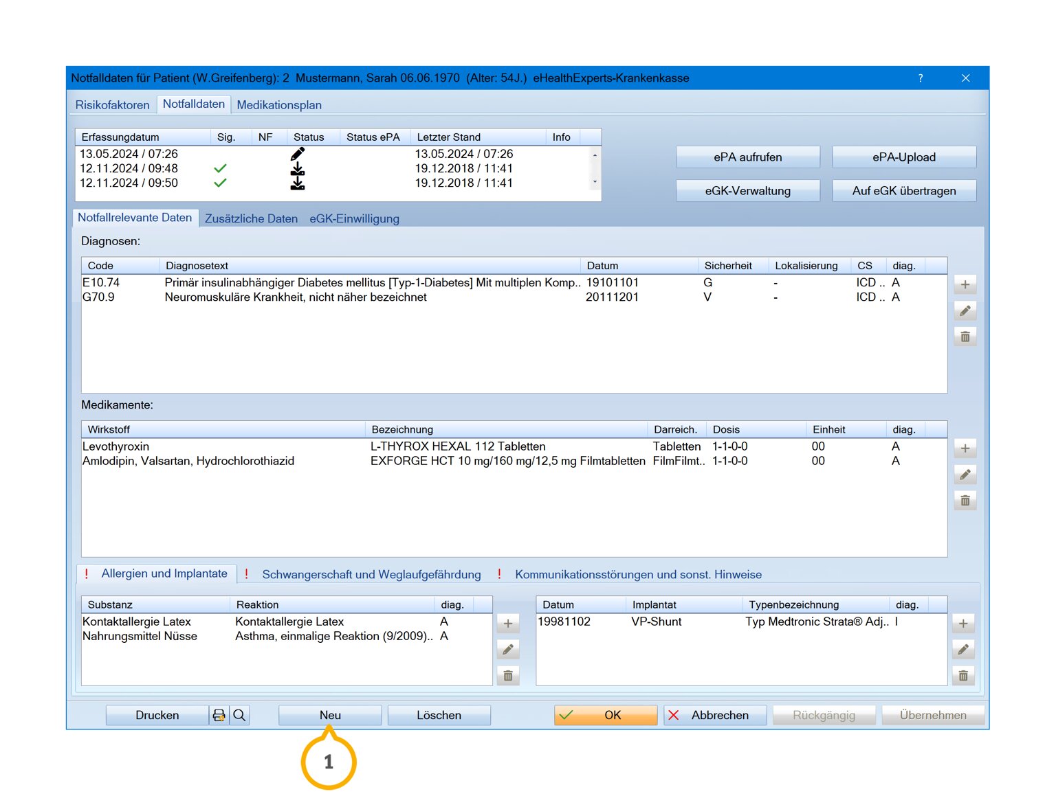The height and width of the screenshot is (796, 1056).
Task: Click the printer icon next to Drucken
Action: [x=219, y=715]
